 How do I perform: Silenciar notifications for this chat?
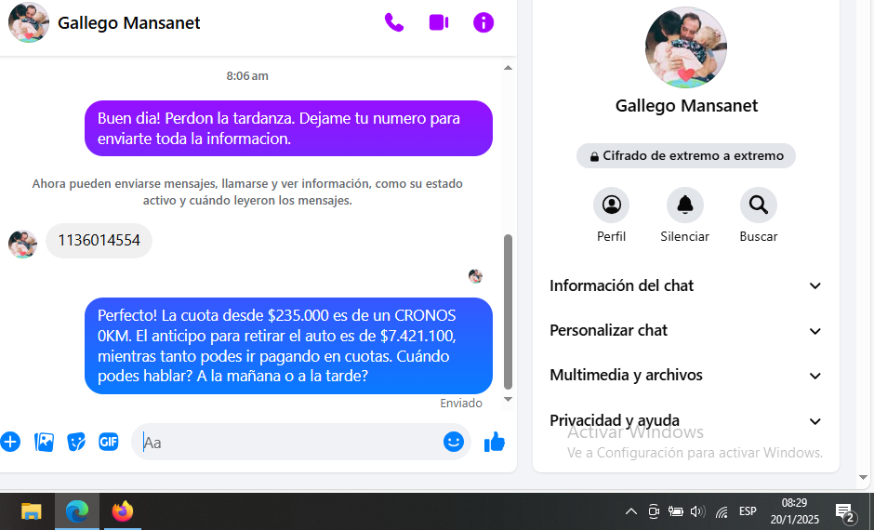(x=684, y=205)
